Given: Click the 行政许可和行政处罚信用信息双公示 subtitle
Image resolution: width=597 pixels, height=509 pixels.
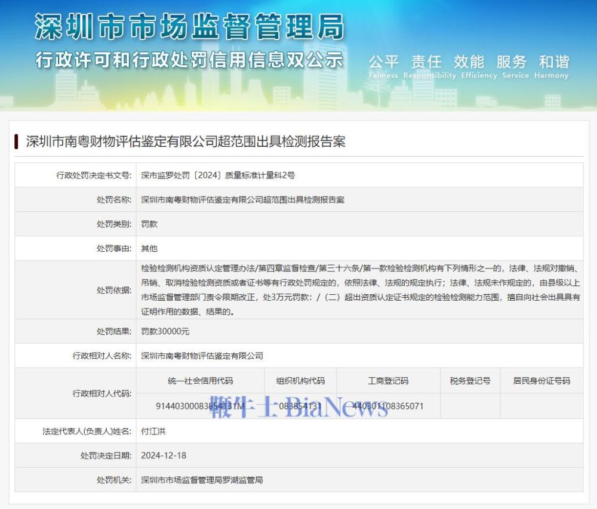Looking at the screenshot, I should click(x=189, y=60).
